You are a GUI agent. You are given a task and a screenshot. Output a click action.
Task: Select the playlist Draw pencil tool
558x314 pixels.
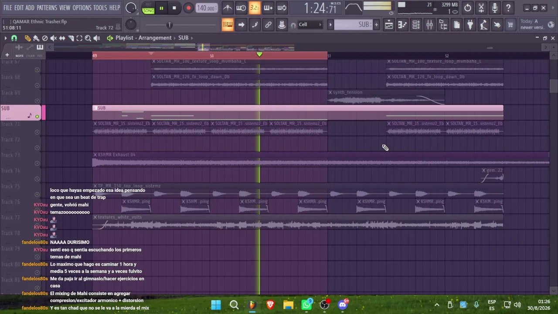[27, 38]
